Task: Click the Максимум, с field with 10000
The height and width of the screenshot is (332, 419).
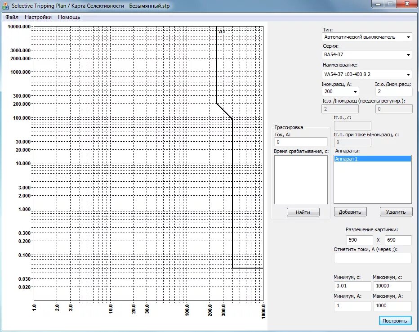Action: [392, 286]
